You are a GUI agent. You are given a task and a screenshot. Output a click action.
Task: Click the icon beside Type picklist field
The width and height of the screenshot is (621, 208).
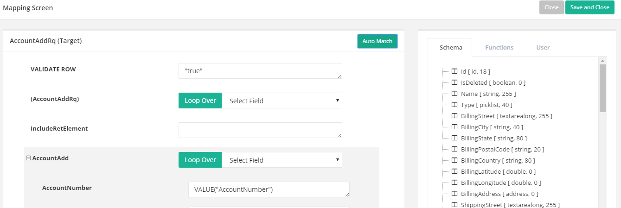(x=455, y=105)
